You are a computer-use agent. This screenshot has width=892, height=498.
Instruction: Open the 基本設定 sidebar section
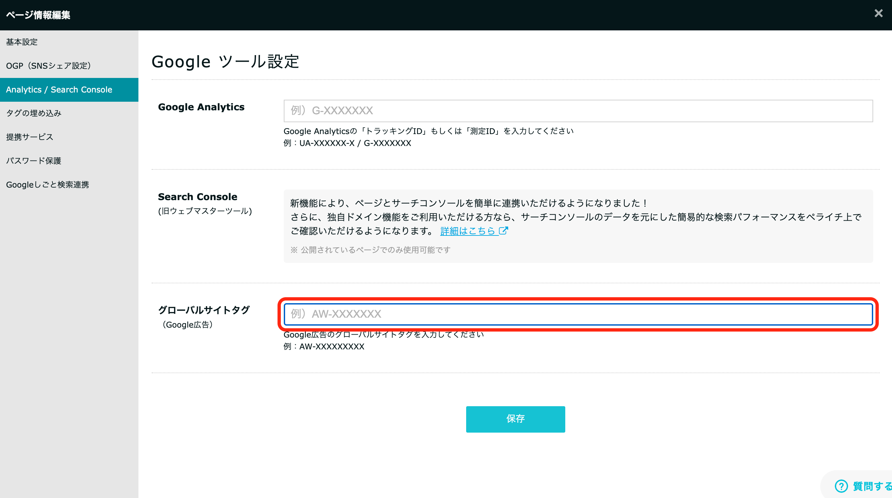tap(69, 42)
